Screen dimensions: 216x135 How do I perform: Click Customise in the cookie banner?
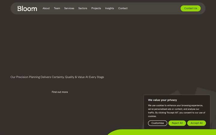(x=157, y=123)
